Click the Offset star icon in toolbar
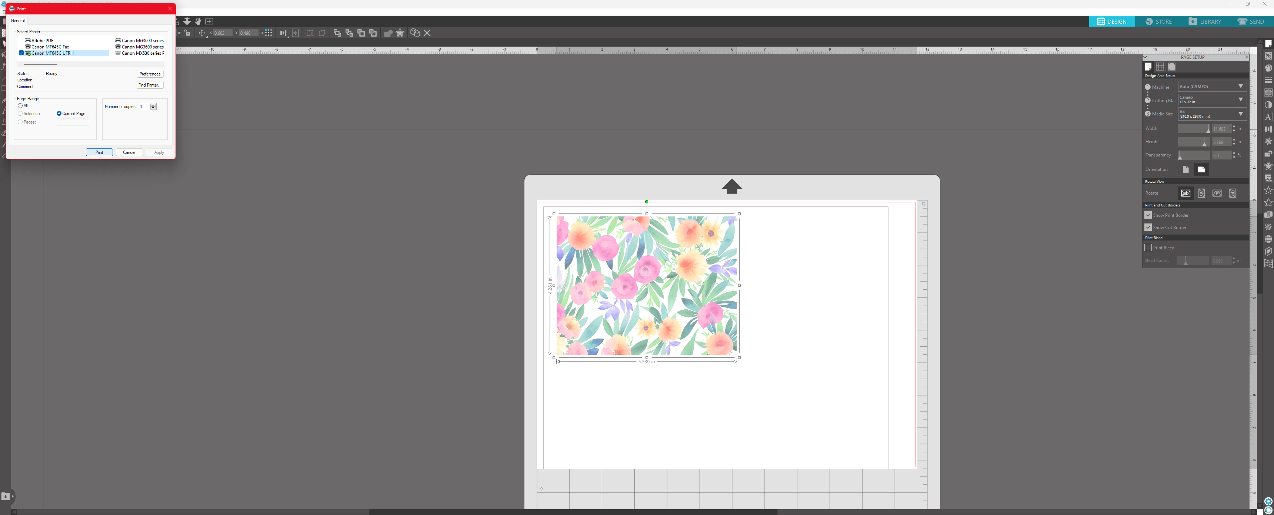 click(x=400, y=33)
